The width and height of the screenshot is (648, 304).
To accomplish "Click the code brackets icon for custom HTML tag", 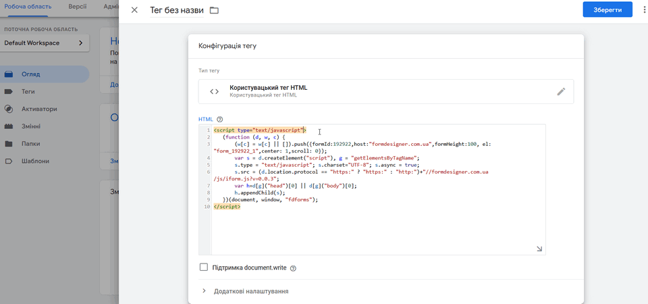I will 214,92.
